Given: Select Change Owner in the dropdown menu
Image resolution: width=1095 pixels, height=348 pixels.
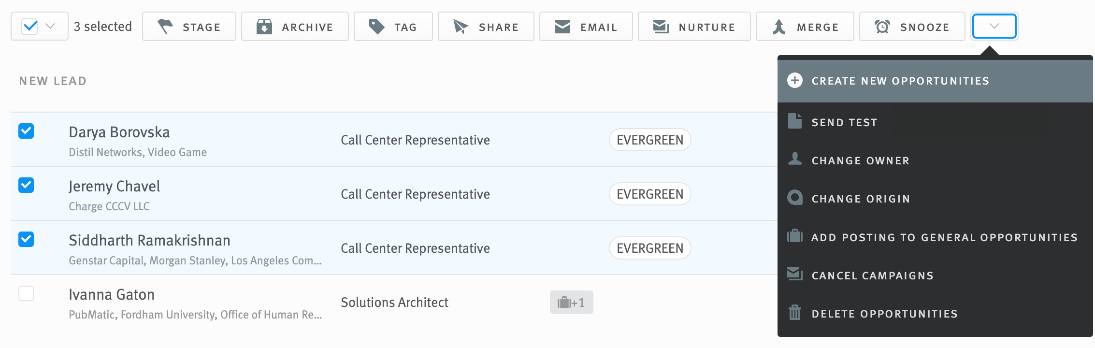Looking at the screenshot, I should tap(861, 160).
